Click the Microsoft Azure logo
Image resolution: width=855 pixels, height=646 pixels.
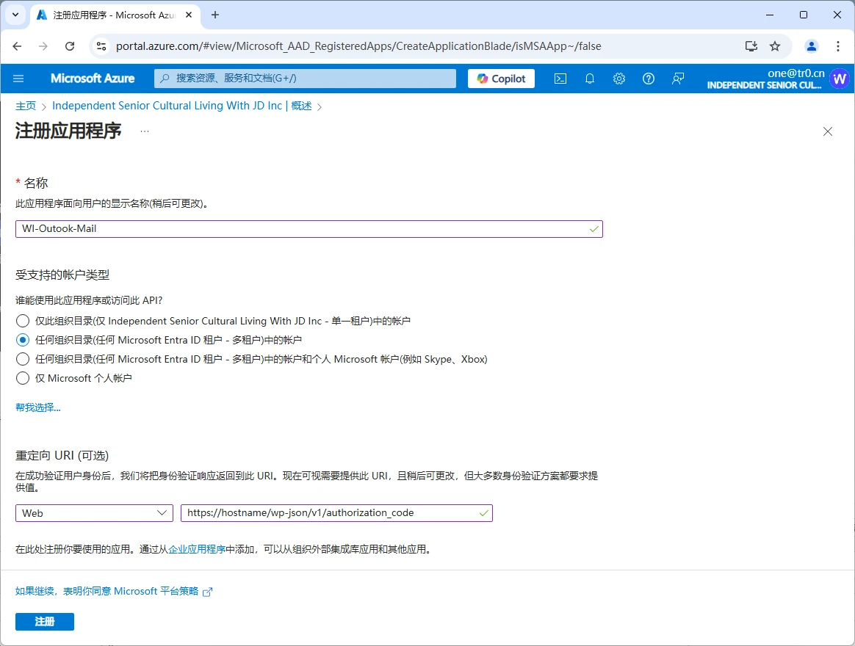(x=93, y=79)
